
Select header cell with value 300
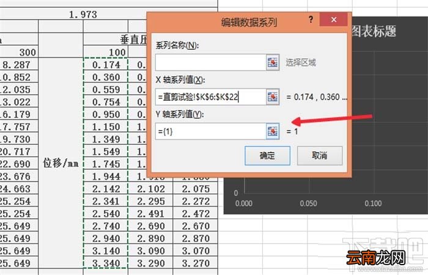pos(19,52)
